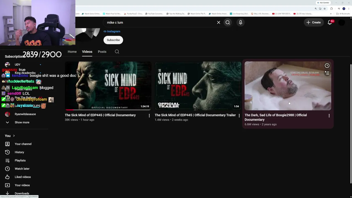Open Downloads in sidebar
352x198 pixels.
pos(22,193)
